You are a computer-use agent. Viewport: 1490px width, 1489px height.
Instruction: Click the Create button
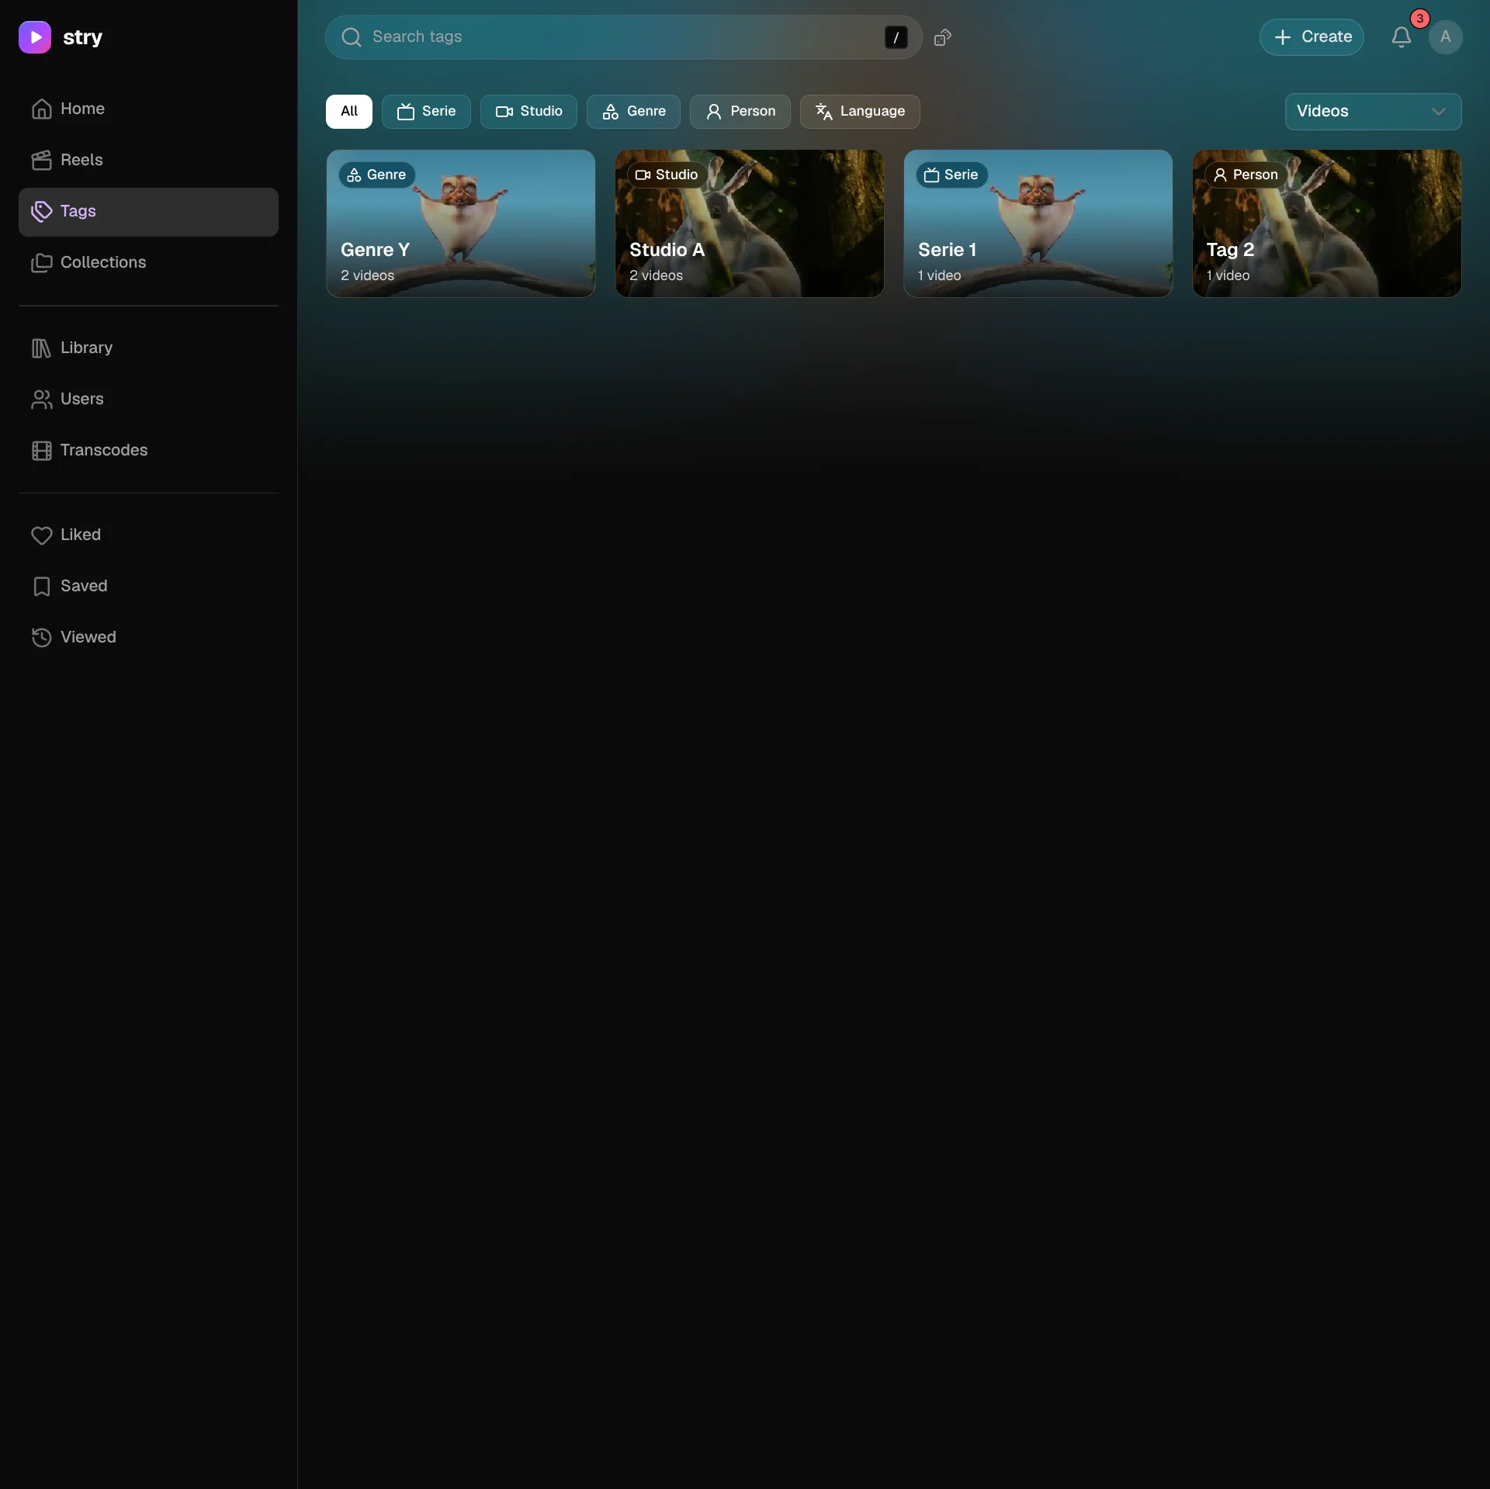click(x=1312, y=37)
